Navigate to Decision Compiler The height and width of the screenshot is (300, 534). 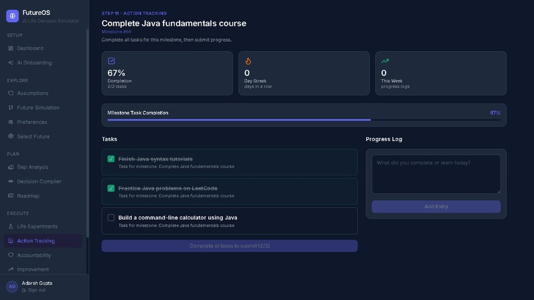[x=43, y=181]
